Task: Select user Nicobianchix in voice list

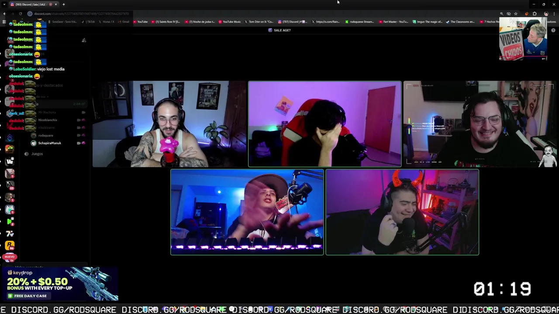Action: pyautogui.click(x=48, y=120)
